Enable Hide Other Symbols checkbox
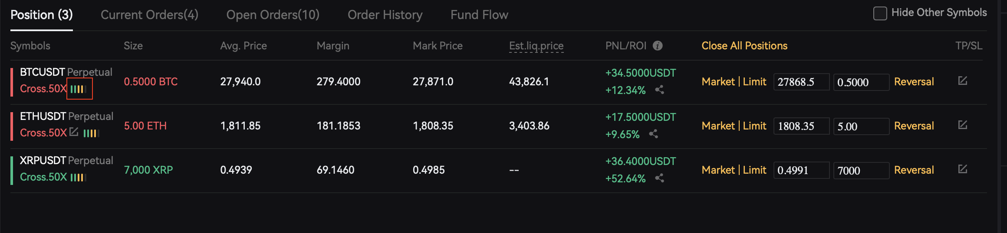Viewport: 1007px width, 233px height. (880, 13)
